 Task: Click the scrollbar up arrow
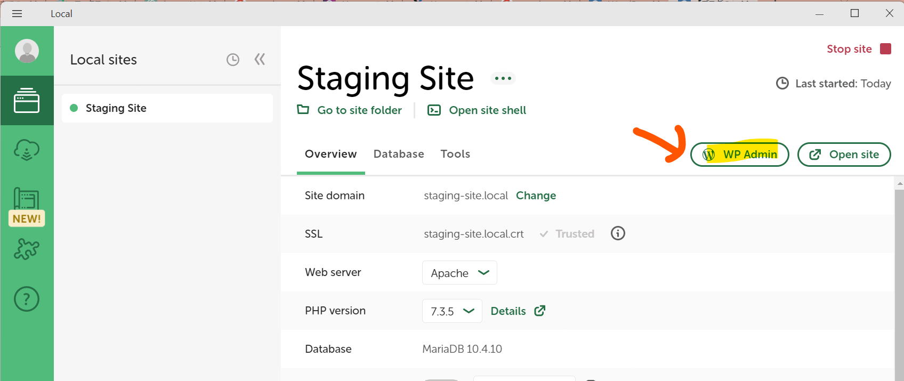(900, 183)
